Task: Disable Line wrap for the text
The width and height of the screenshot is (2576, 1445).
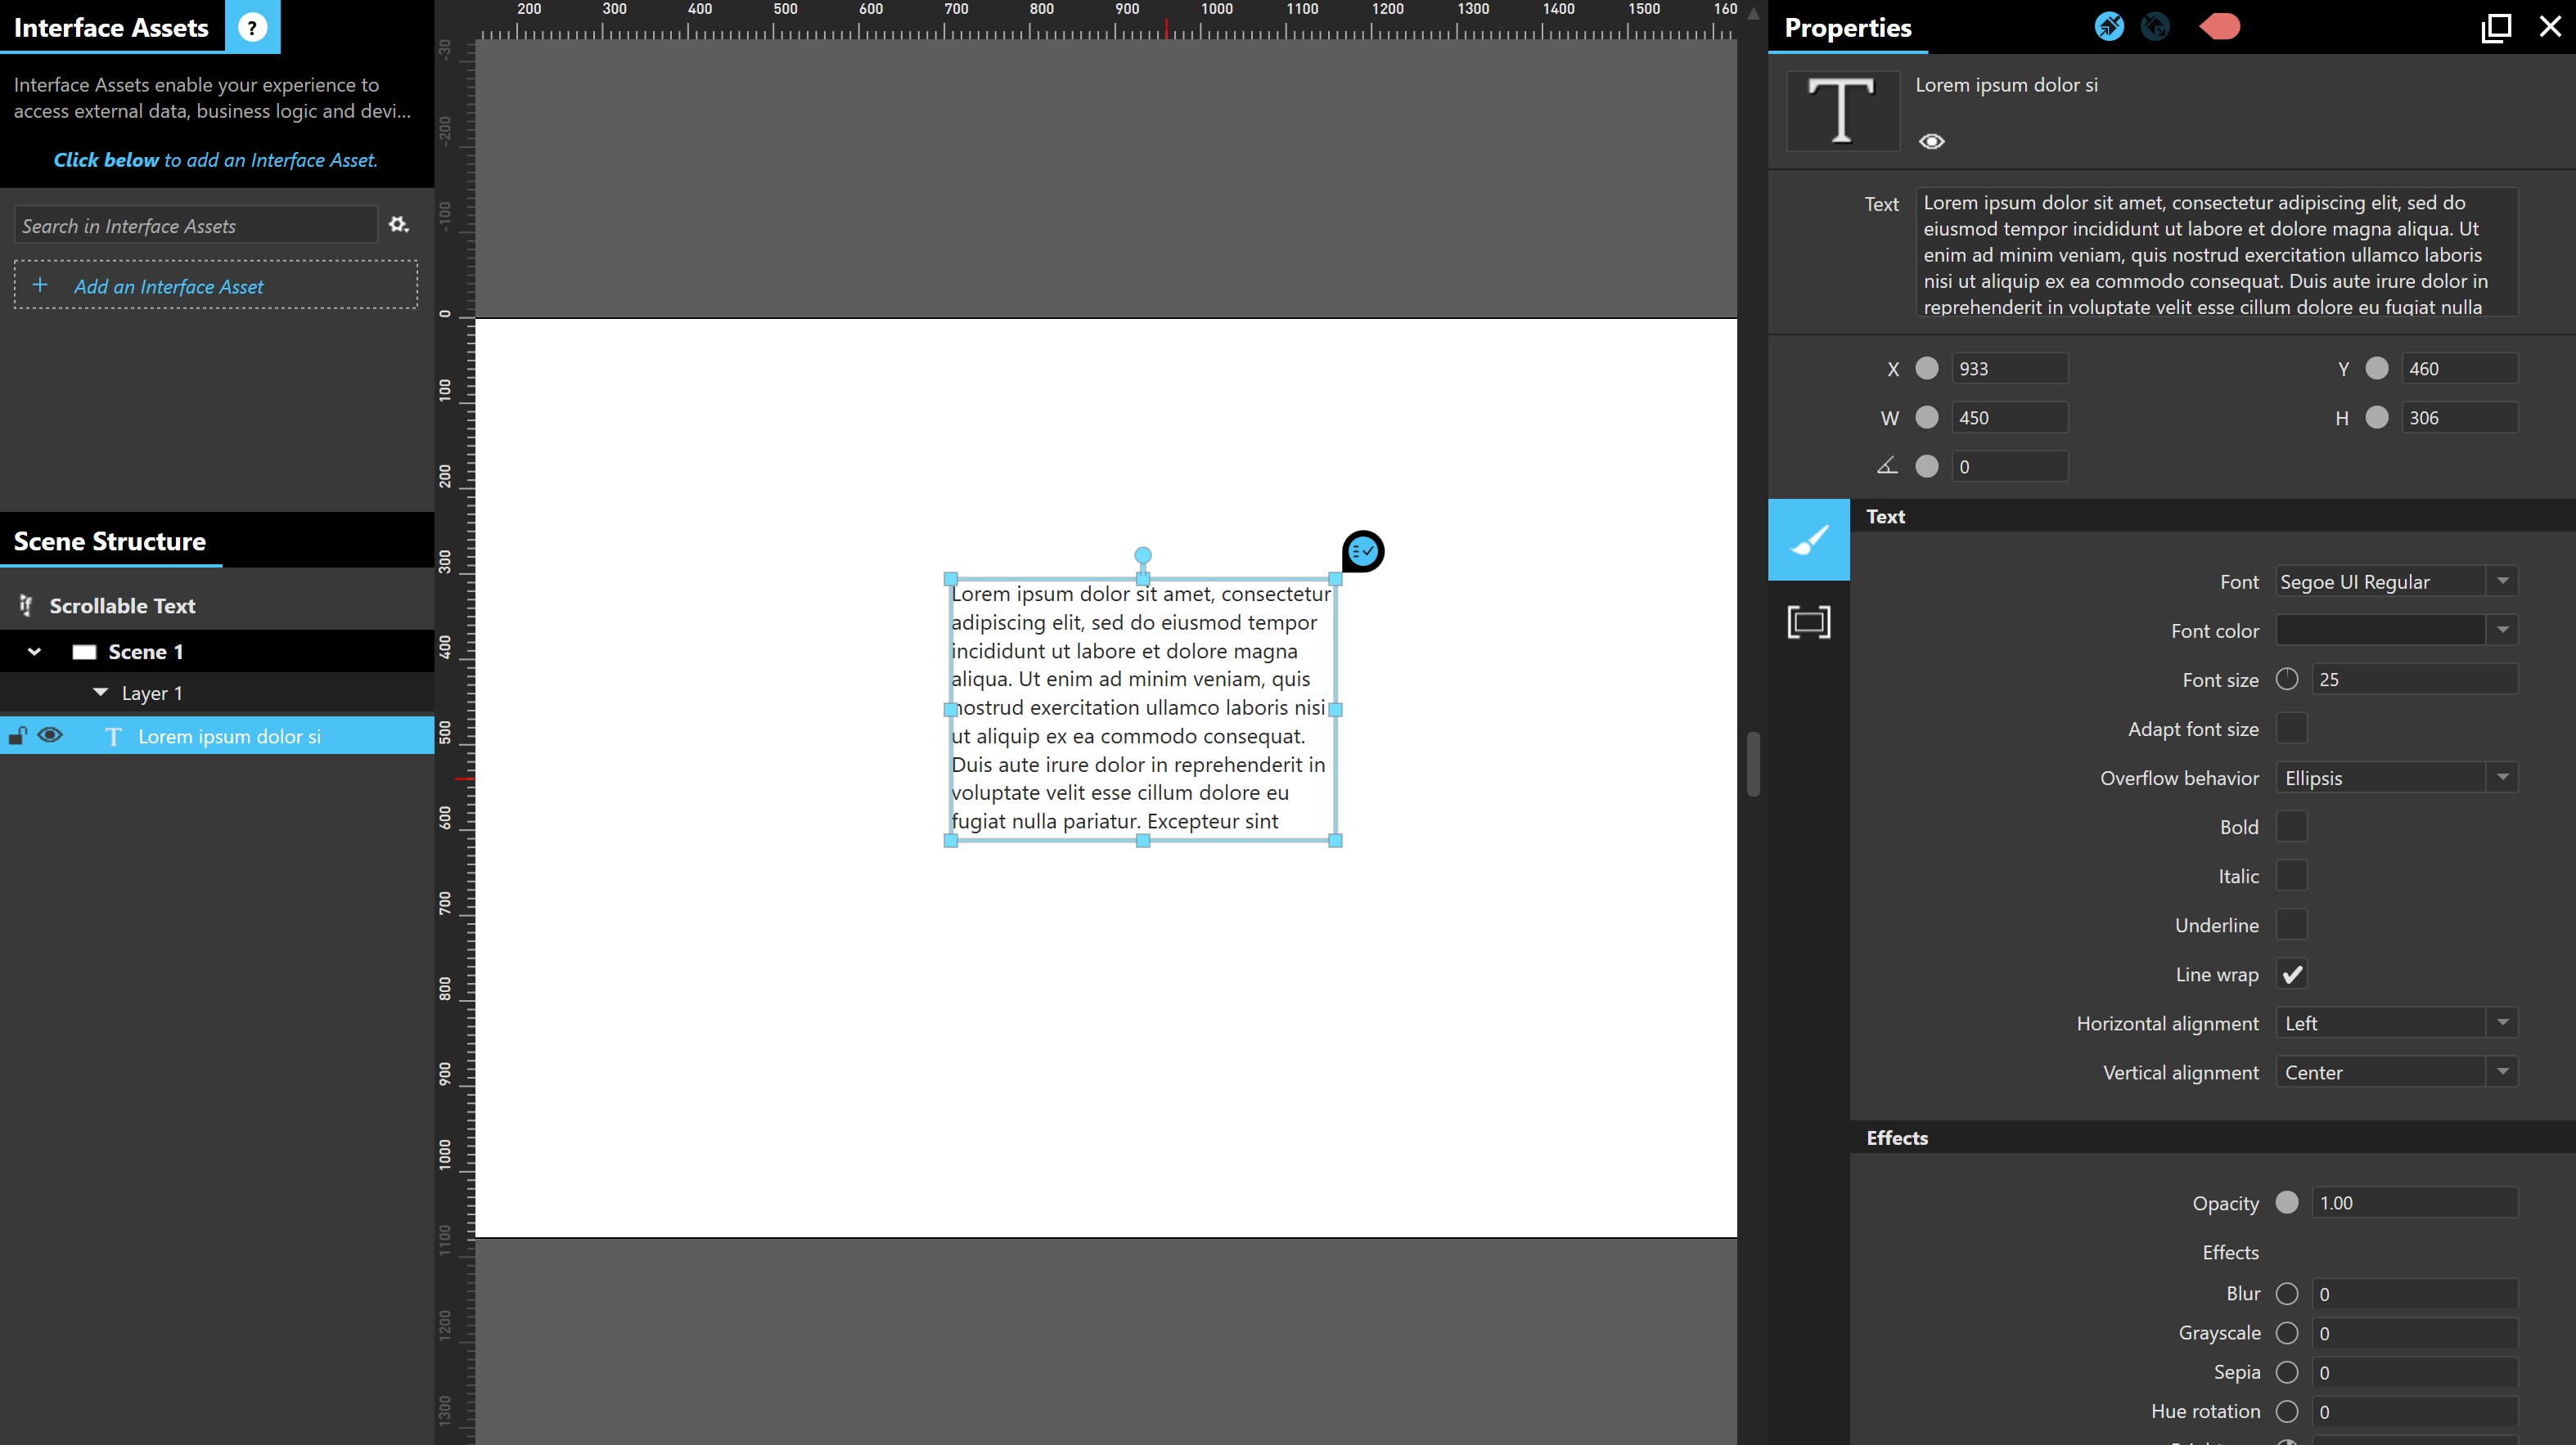Action: click(2292, 974)
